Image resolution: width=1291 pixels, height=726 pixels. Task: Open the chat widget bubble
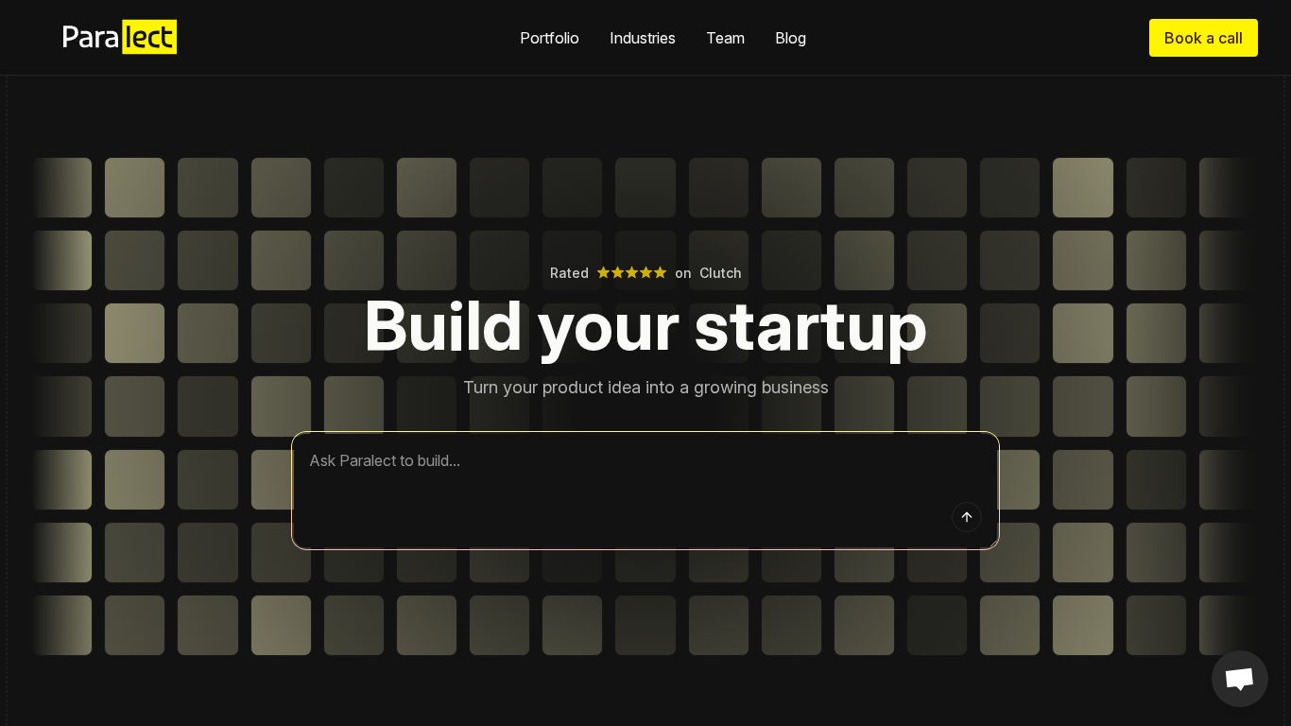point(1239,678)
